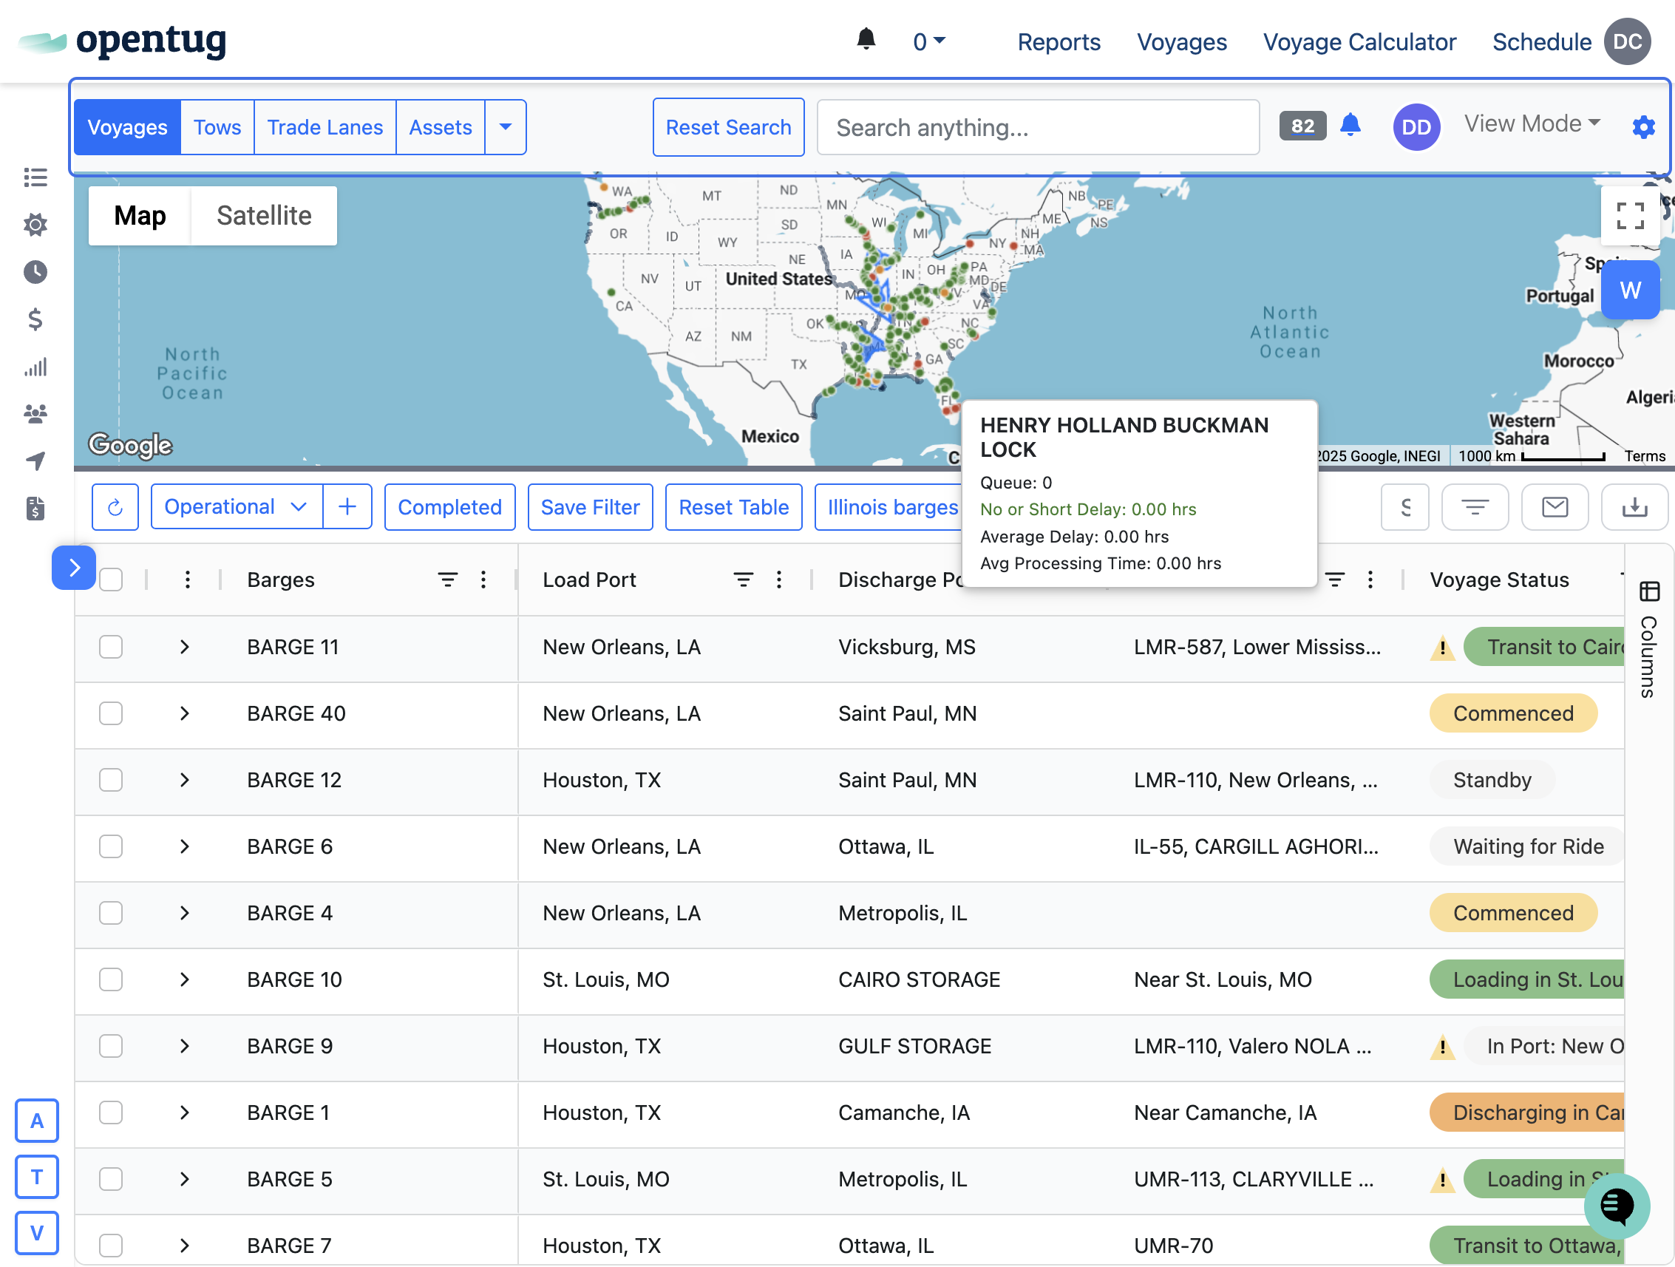Image resolution: width=1675 pixels, height=1267 pixels.
Task: Check the BARGE 11 row checkbox
Action: (x=112, y=648)
